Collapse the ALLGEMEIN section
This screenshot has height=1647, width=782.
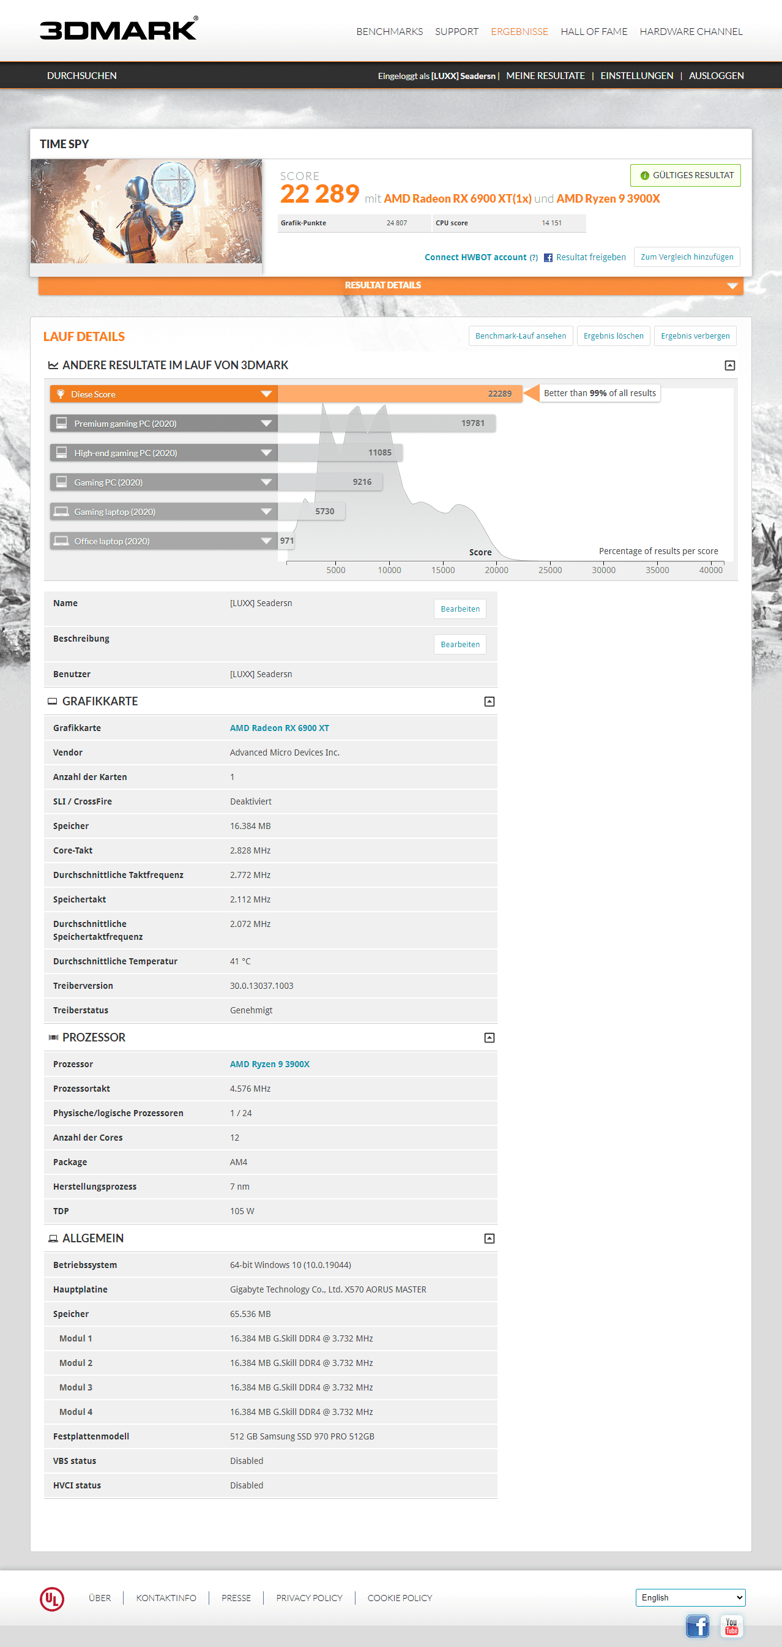pos(490,1239)
